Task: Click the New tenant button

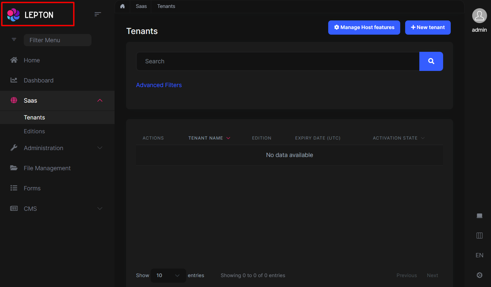Action: (x=428, y=27)
